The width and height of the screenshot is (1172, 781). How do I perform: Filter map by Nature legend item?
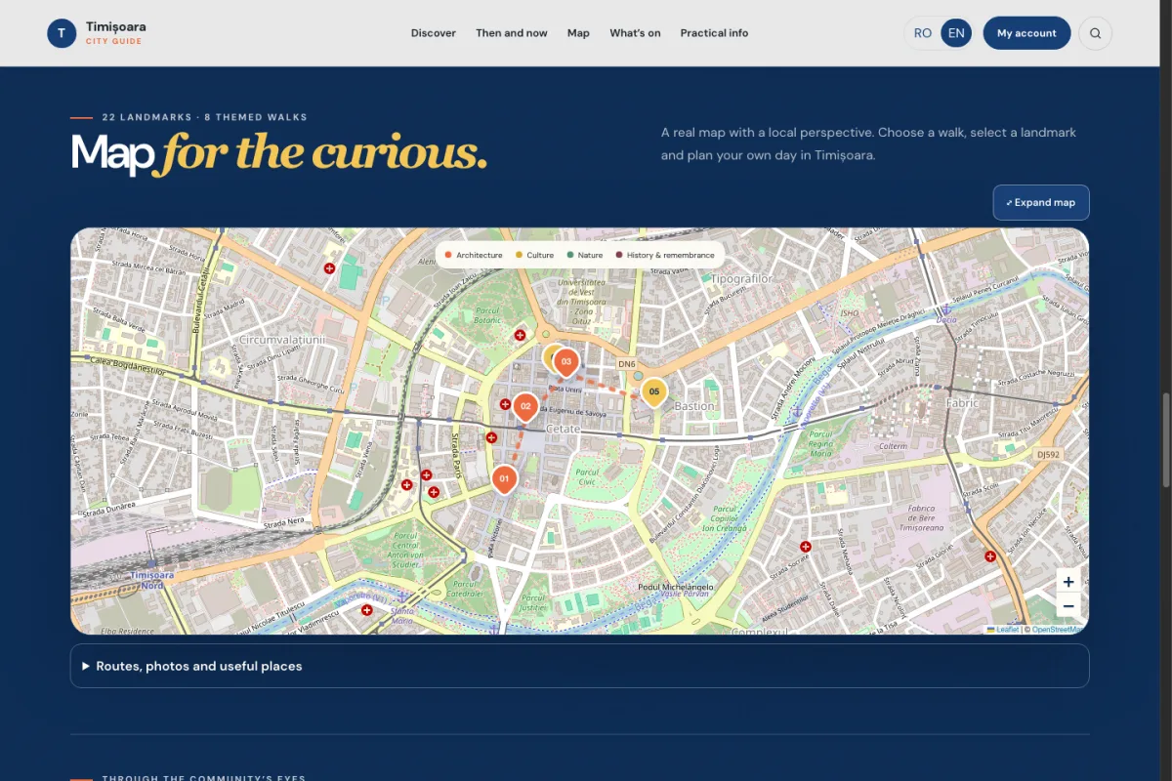click(585, 255)
